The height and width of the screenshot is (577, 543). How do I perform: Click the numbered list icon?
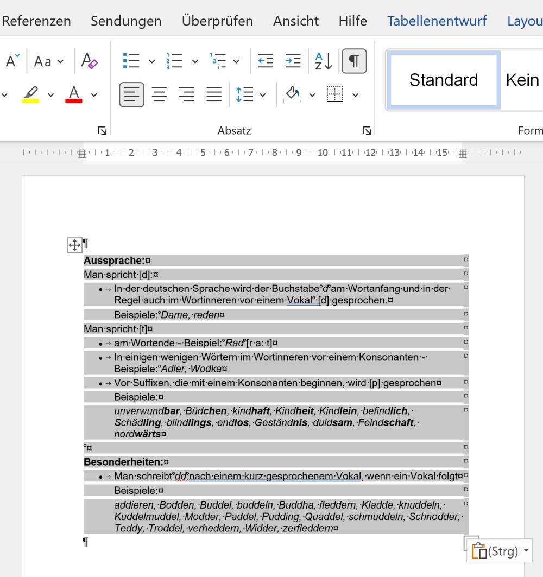click(174, 61)
